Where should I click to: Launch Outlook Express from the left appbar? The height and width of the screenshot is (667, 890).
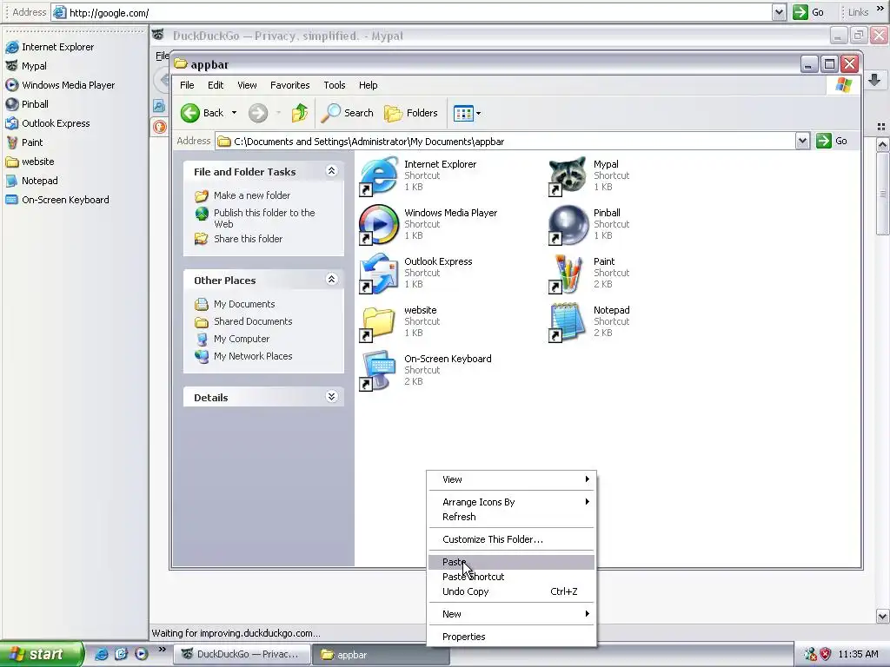click(x=48, y=123)
